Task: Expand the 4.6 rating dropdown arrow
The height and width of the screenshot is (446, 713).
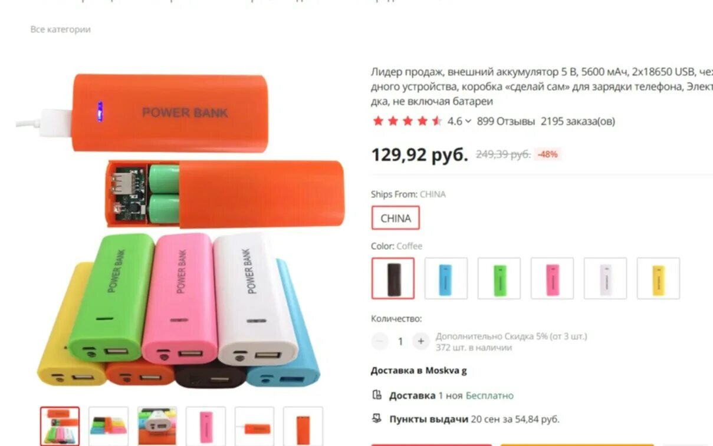Action: tap(468, 121)
